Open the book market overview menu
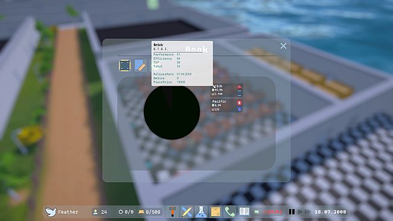This screenshot has width=393, height=221. [x=244, y=212]
